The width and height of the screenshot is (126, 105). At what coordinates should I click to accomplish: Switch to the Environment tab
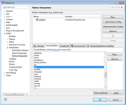[78, 46]
